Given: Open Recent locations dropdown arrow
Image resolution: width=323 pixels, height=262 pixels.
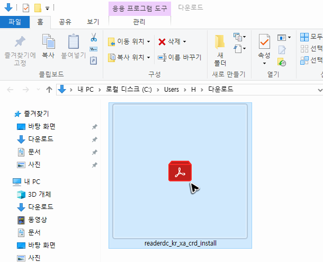Looking at the screenshot, I should 38,90.
